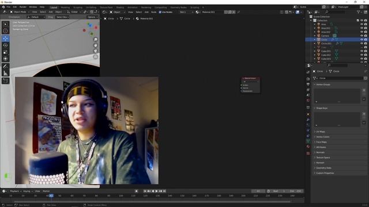
Task: Open the outliner filter funnel
Action: point(359,12)
